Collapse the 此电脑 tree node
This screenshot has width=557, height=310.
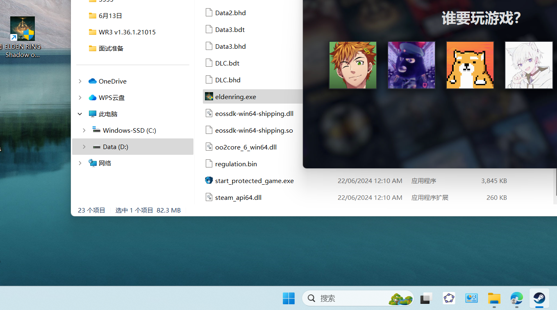point(80,114)
